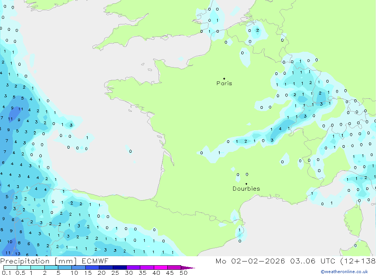Click the black dot marking Dourbies
Image resolution: width=376 pixels, height=275 pixels.
(x=246, y=184)
